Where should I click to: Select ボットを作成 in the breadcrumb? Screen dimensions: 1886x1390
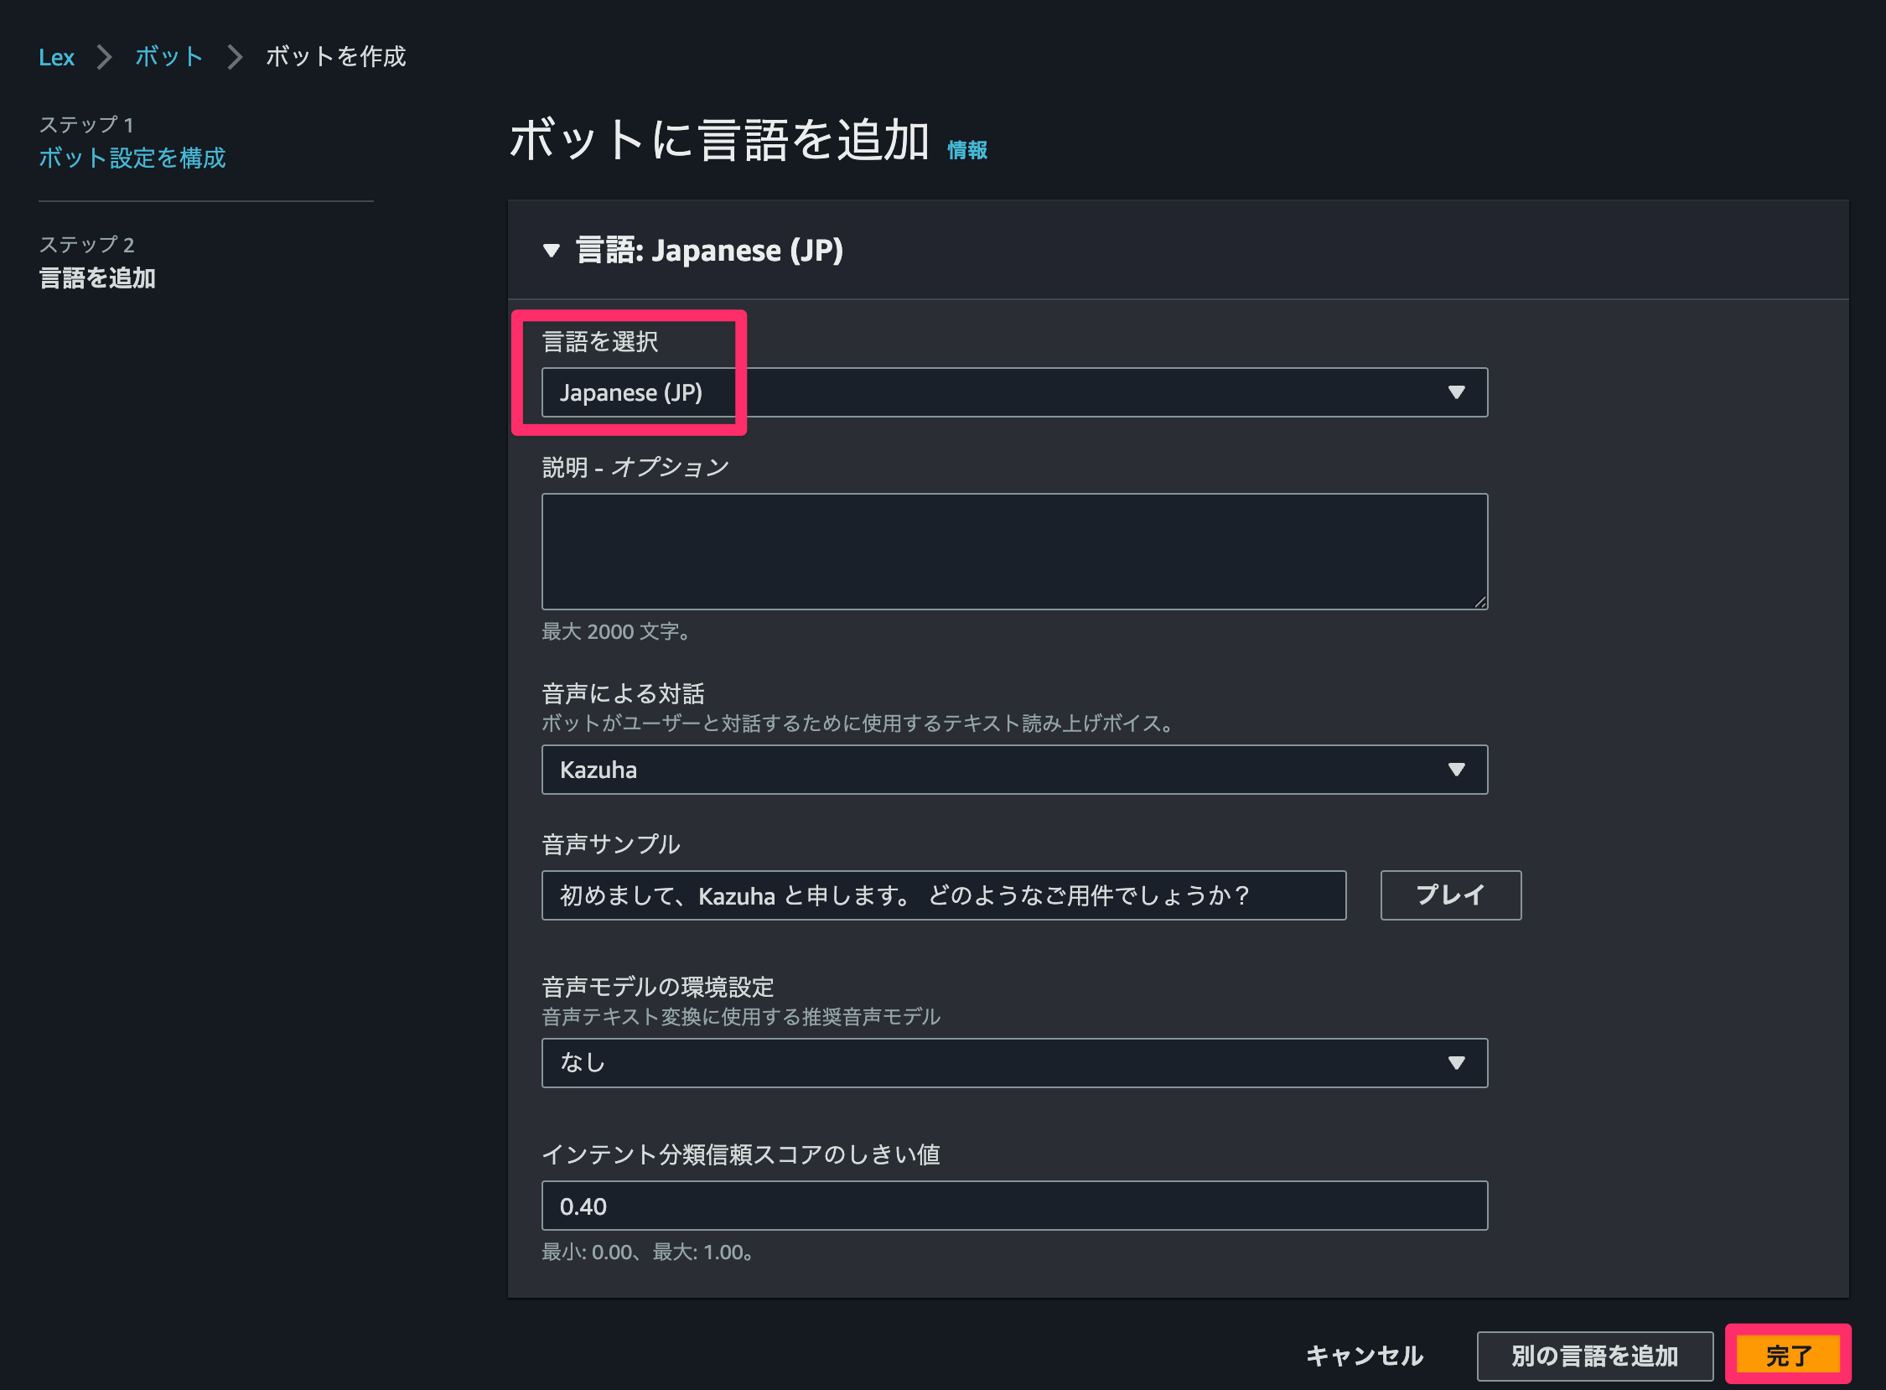334,56
